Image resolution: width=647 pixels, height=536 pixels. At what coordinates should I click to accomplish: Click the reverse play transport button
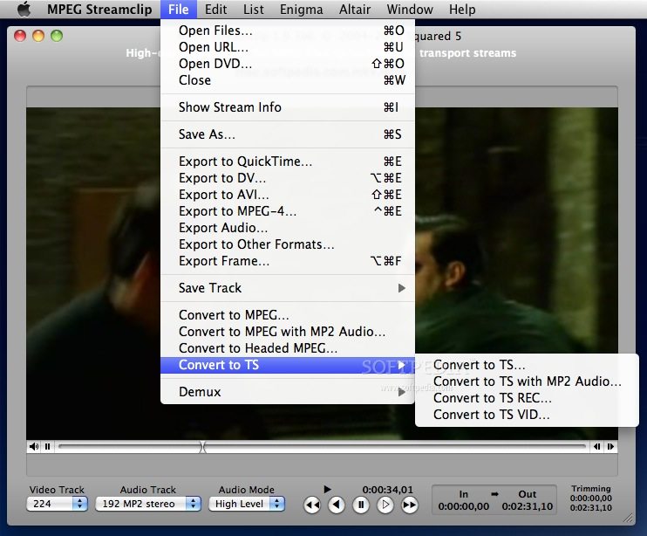click(337, 505)
